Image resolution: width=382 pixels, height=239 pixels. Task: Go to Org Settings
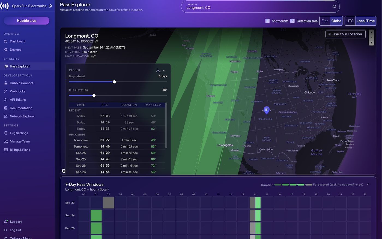coord(19,133)
